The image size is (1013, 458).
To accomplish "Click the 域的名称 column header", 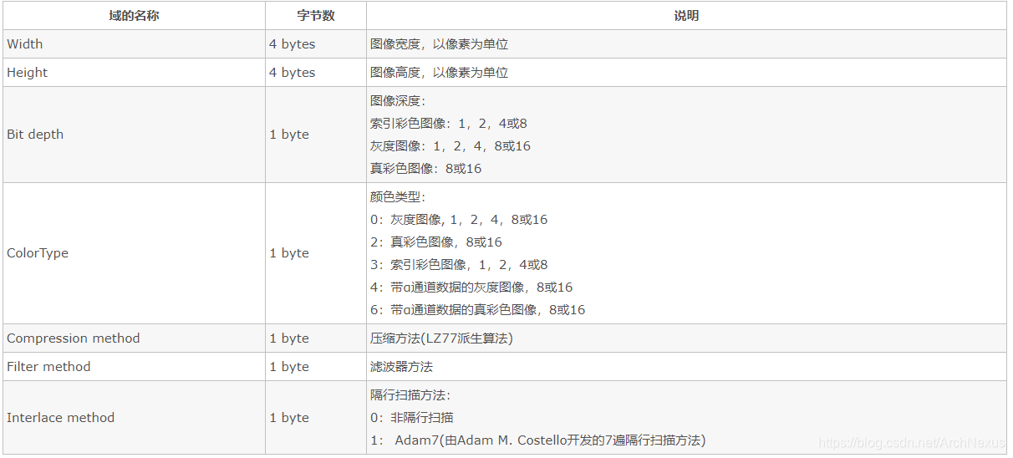I will click(x=134, y=16).
